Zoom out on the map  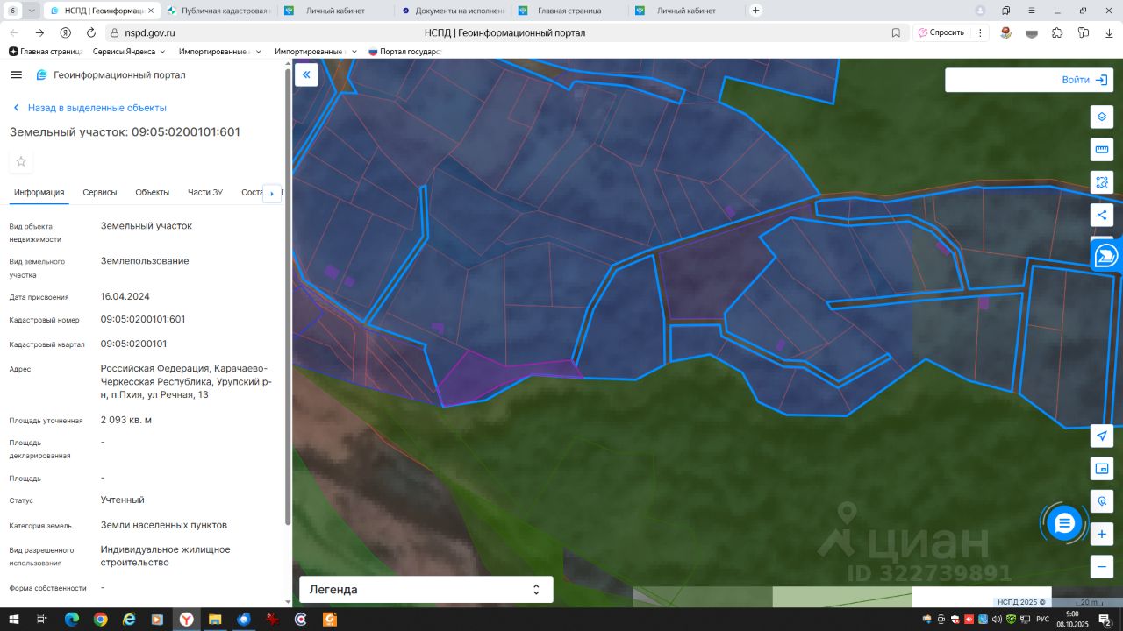click(1102, 566)
